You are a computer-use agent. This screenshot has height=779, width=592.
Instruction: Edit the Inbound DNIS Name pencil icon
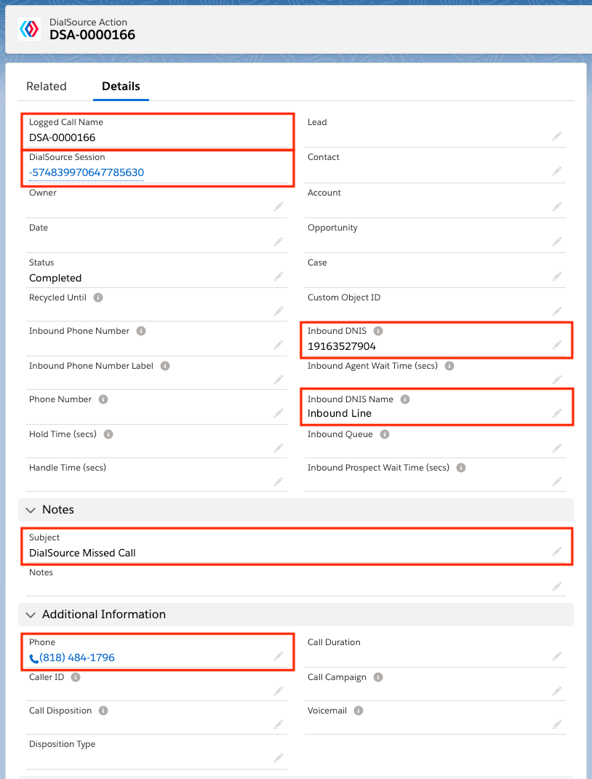557,413
